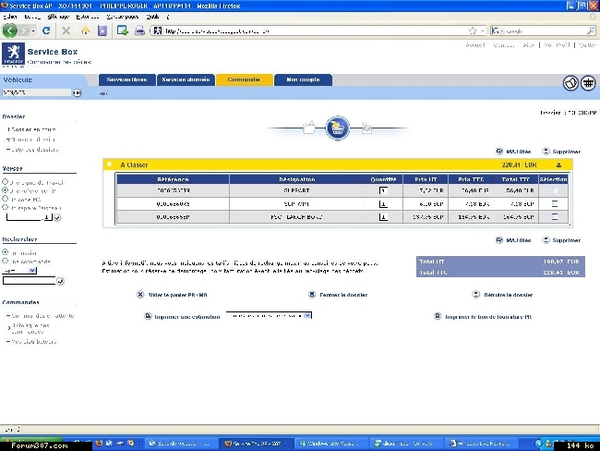Tick the Sélection checkbox for third table row

click(555, 217)
